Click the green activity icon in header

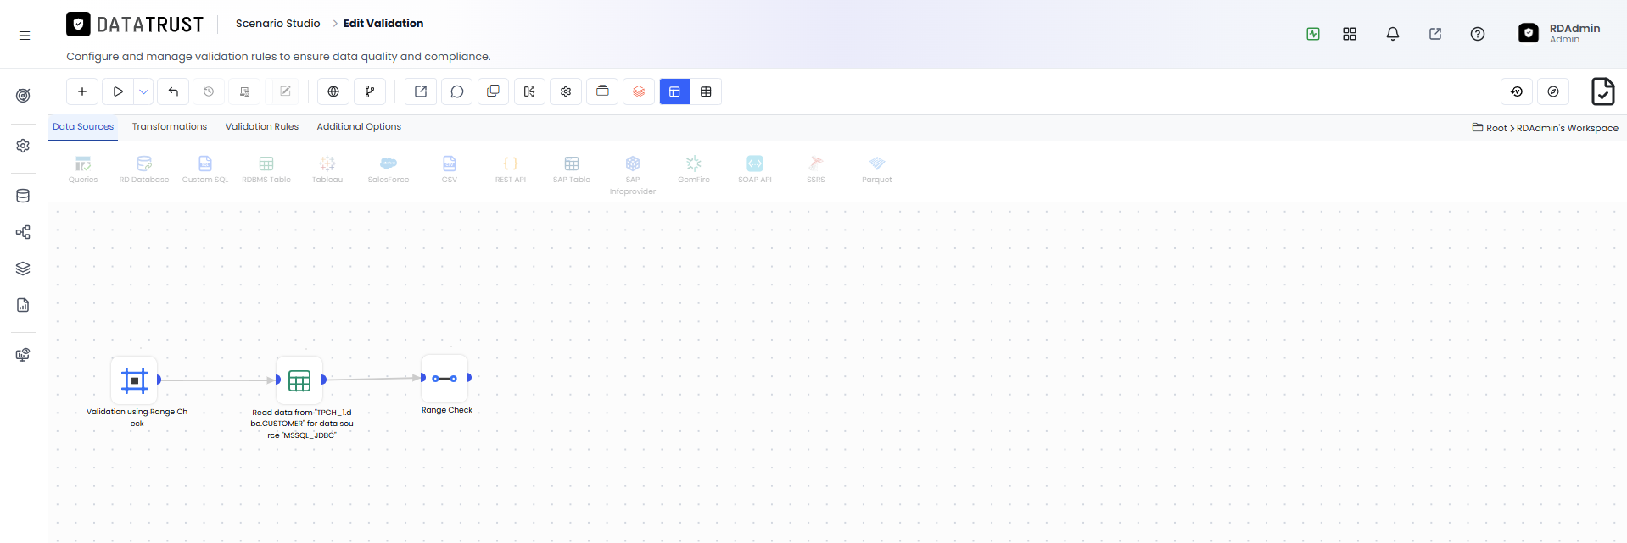(x=1313, y=34)
